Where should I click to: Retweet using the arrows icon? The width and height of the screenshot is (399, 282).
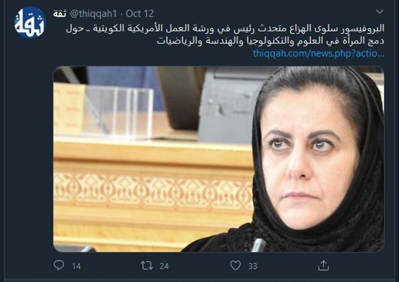click(x=147, y=265)
